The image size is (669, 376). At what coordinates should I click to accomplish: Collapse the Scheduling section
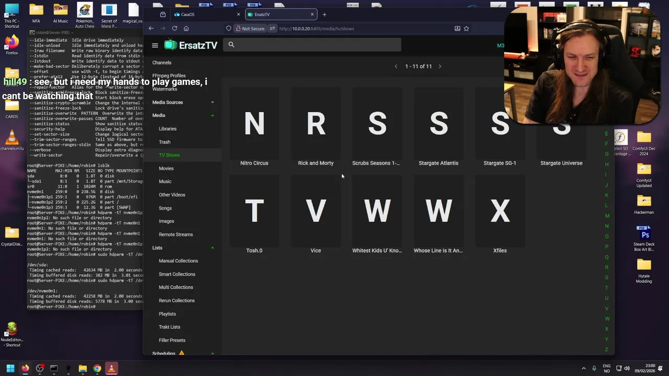point(183,354)
